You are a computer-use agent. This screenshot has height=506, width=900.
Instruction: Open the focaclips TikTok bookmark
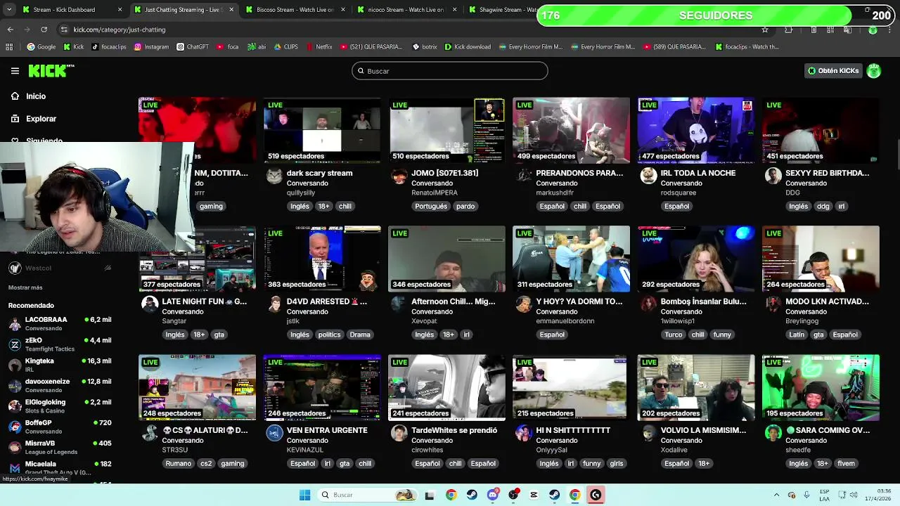pyautogui.click(x=108, y=47)
